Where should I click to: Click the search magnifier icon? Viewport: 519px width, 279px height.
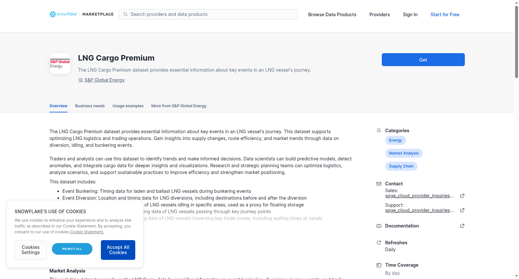pos(126,14)
